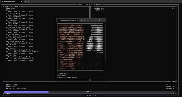The width and height of the screenshot is (182, 97).
Task: Click the 0:36 elapsed time text
Action: 86,92
